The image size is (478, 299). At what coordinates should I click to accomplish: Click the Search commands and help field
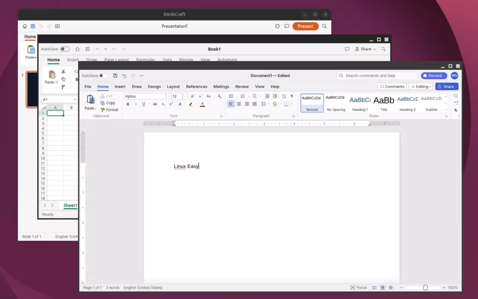point(377,76)
